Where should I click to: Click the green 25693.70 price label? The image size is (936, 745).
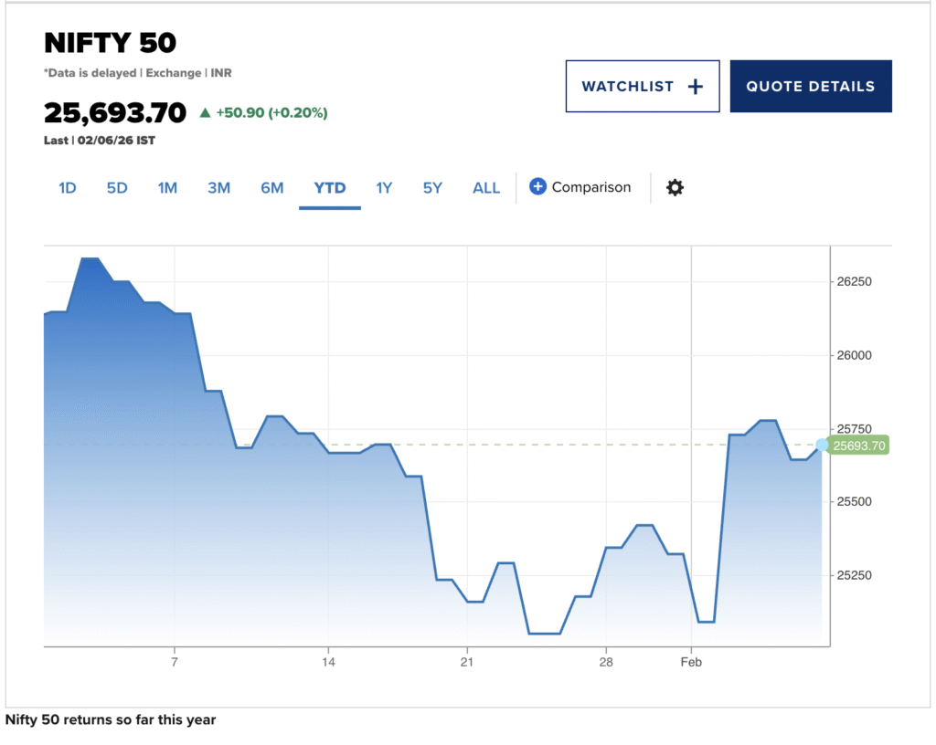[859, 446]
